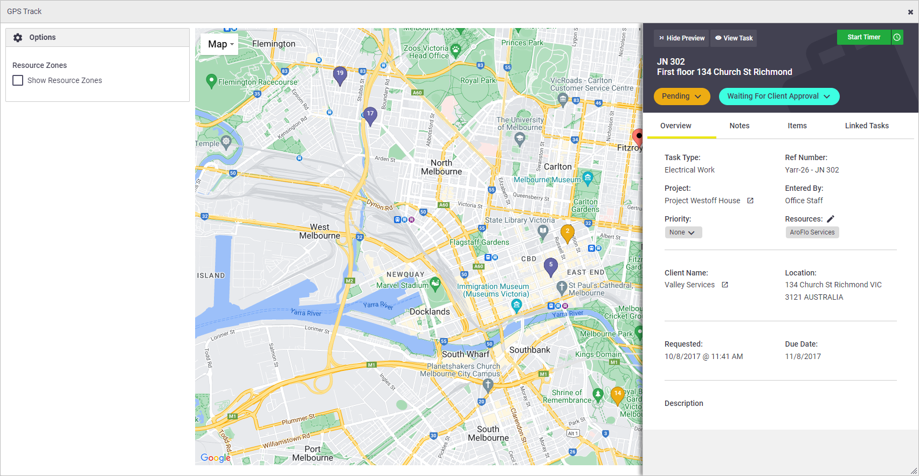Screen dimensions: 919x476
Task: Open the Priority None dropdown
Action: (x=683, y=232)
